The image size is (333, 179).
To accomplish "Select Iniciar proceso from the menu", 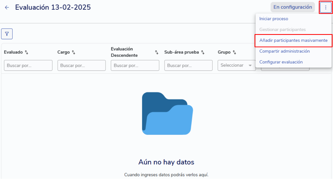I will tap(273, 19).
